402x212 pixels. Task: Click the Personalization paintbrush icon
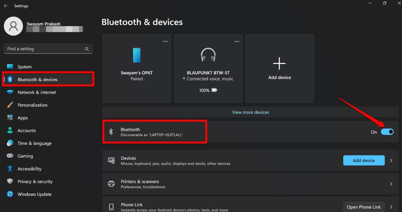[x=10, y=105]
